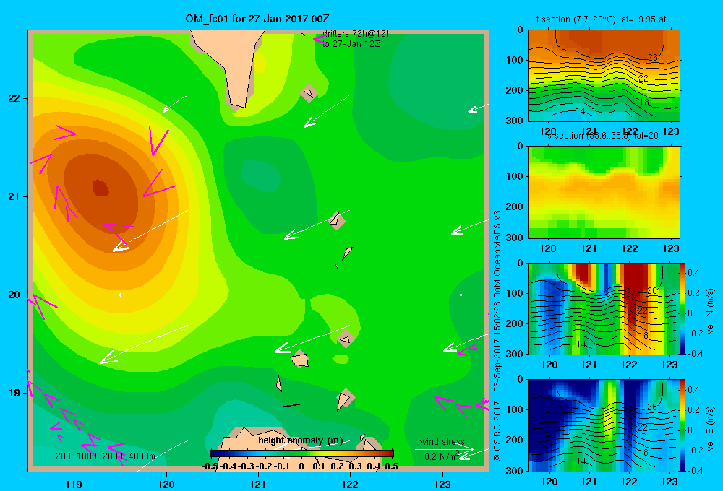The width and height of the screenshot is (723, 491).
Task: Click the "vel. N (m/s)" axis label
Action: (710, 311)
